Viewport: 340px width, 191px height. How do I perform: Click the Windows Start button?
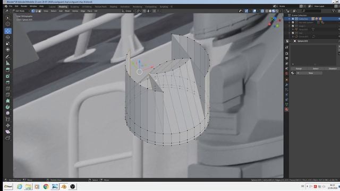point(8,186)
